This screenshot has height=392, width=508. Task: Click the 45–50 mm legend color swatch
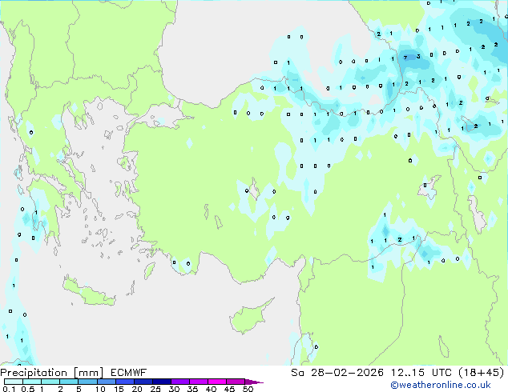[x=236, y=382]
